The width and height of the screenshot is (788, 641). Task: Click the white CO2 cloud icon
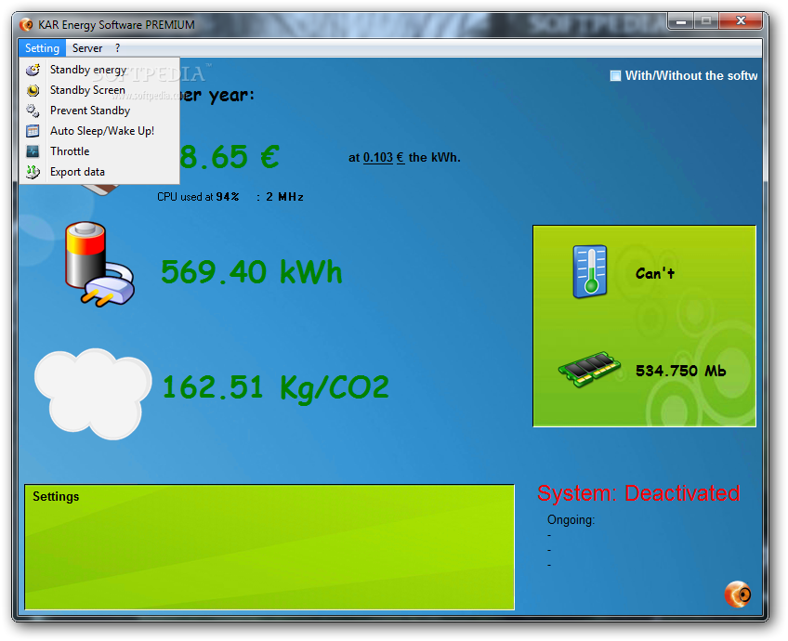pos(93,393)
